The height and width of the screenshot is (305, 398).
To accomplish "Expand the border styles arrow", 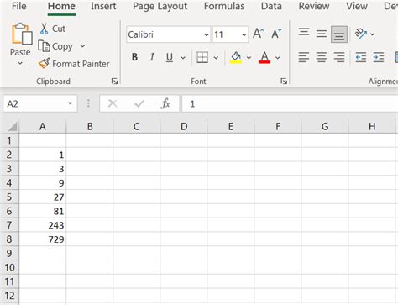I will pos(216,58).
